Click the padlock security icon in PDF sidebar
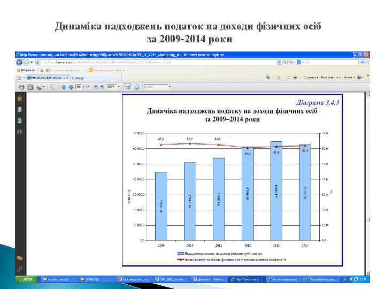The image size is (385, 289). click(20, 98)
